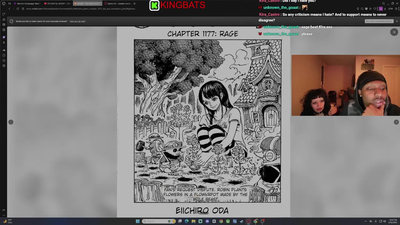400x225 pixels.
Task: Open the Twitch sidebar panel
Action: [4, 37]
